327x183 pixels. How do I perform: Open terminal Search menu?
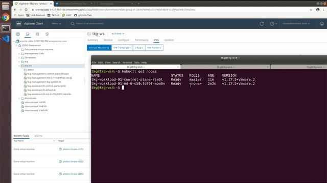(116, 63)
